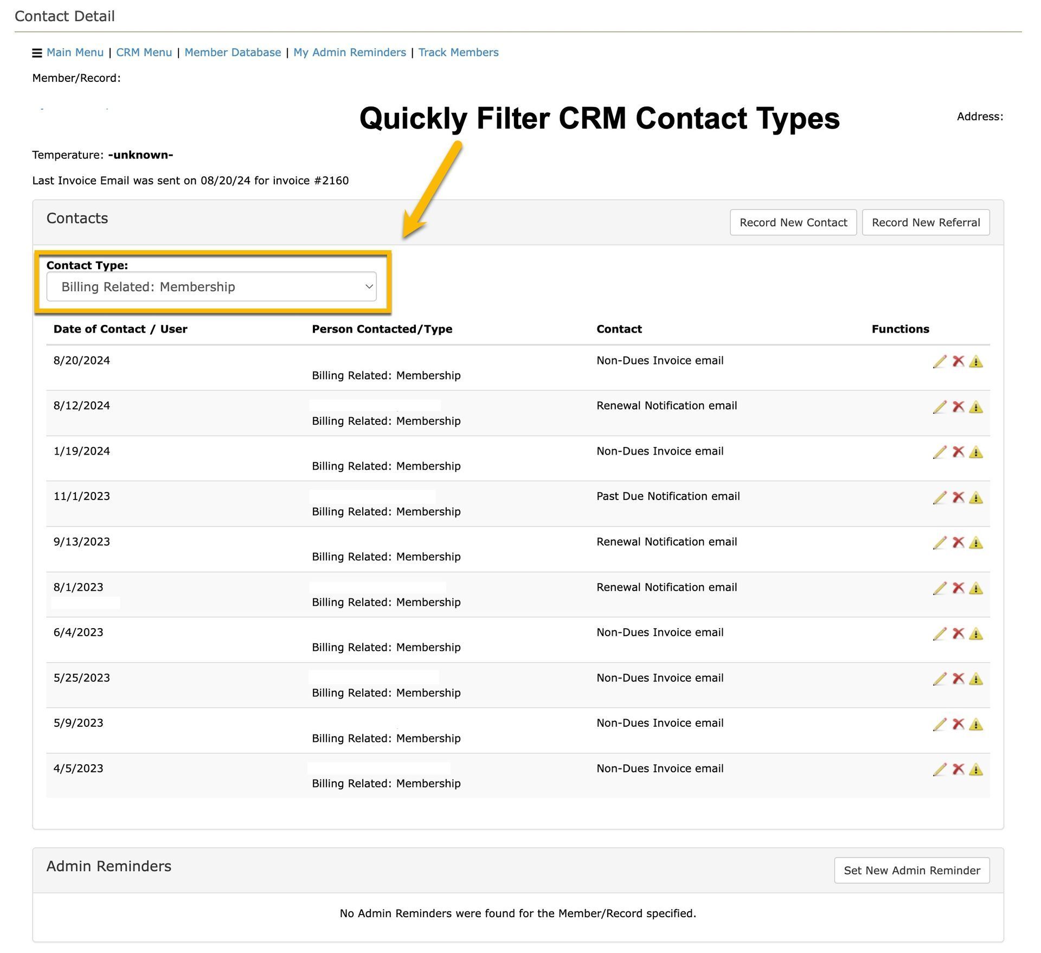Go to the Member Database
The image size is (1041, 953).
coord(233,52)
